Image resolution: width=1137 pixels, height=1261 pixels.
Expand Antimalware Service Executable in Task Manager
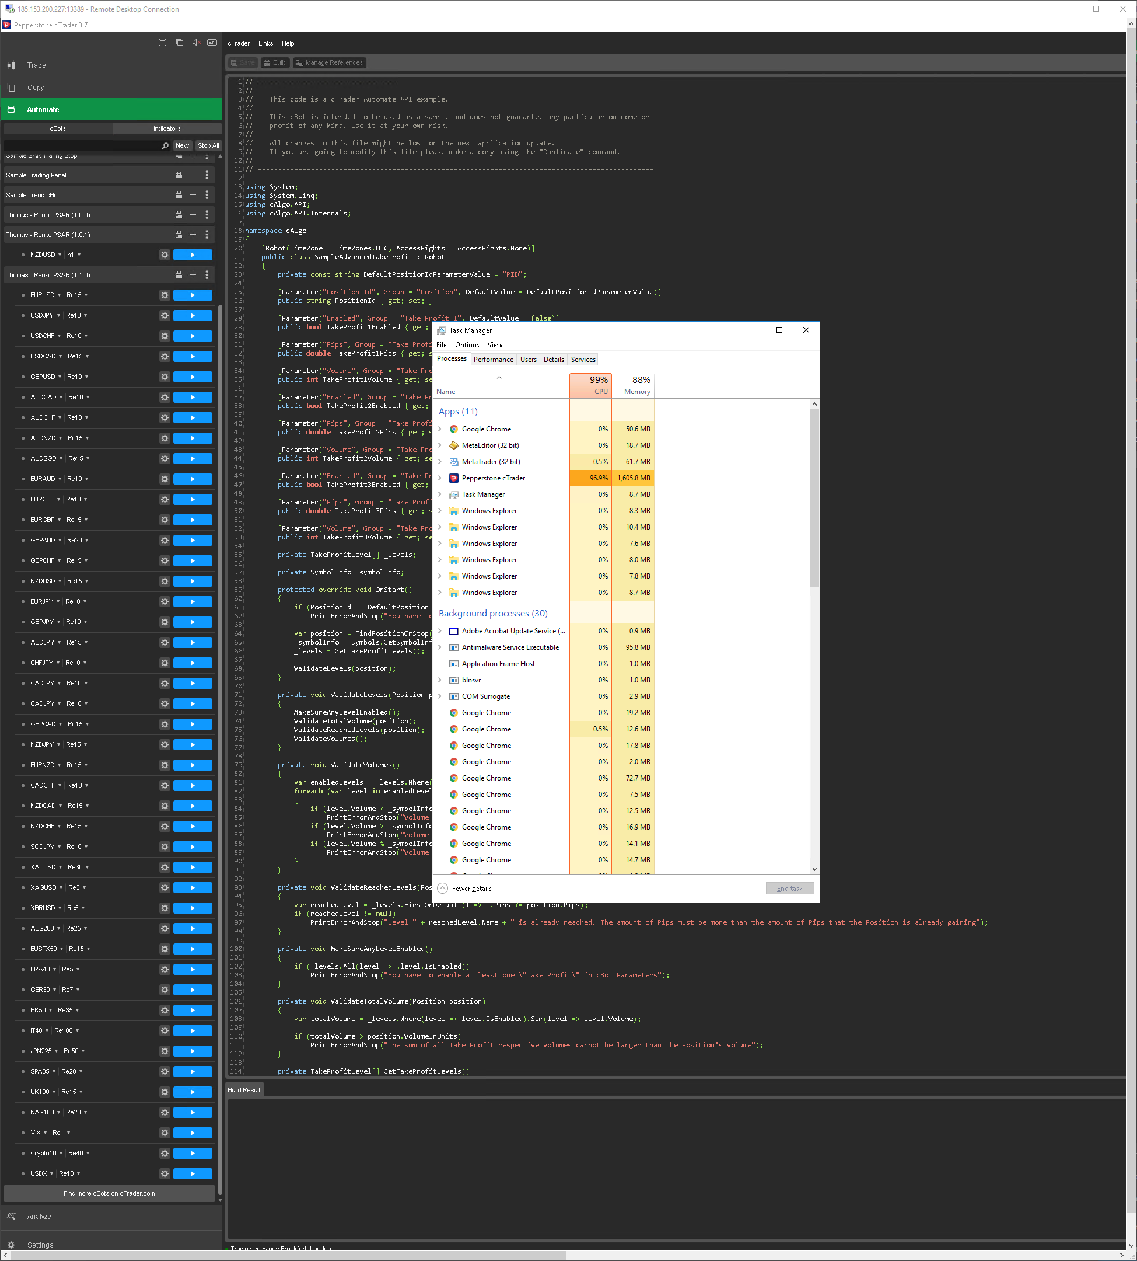pyautogui.click(x=440, y=647)
